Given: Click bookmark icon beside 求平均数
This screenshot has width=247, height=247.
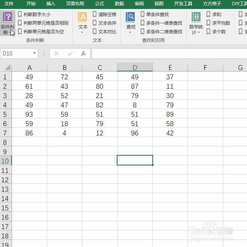Looking at the screenshot, I should (208, 23).
